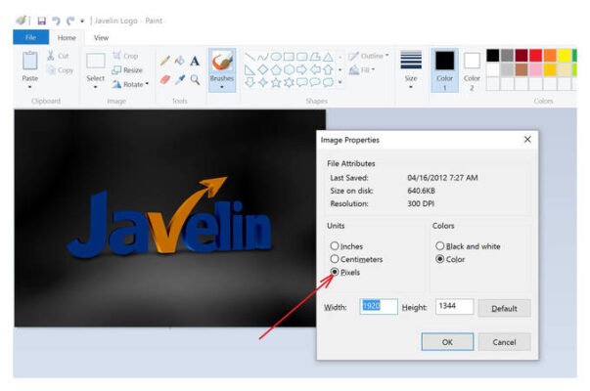This screenshot has width=590, height=391.
Task: Expand the Select dropdown arrow
Action: click(96, 87)
